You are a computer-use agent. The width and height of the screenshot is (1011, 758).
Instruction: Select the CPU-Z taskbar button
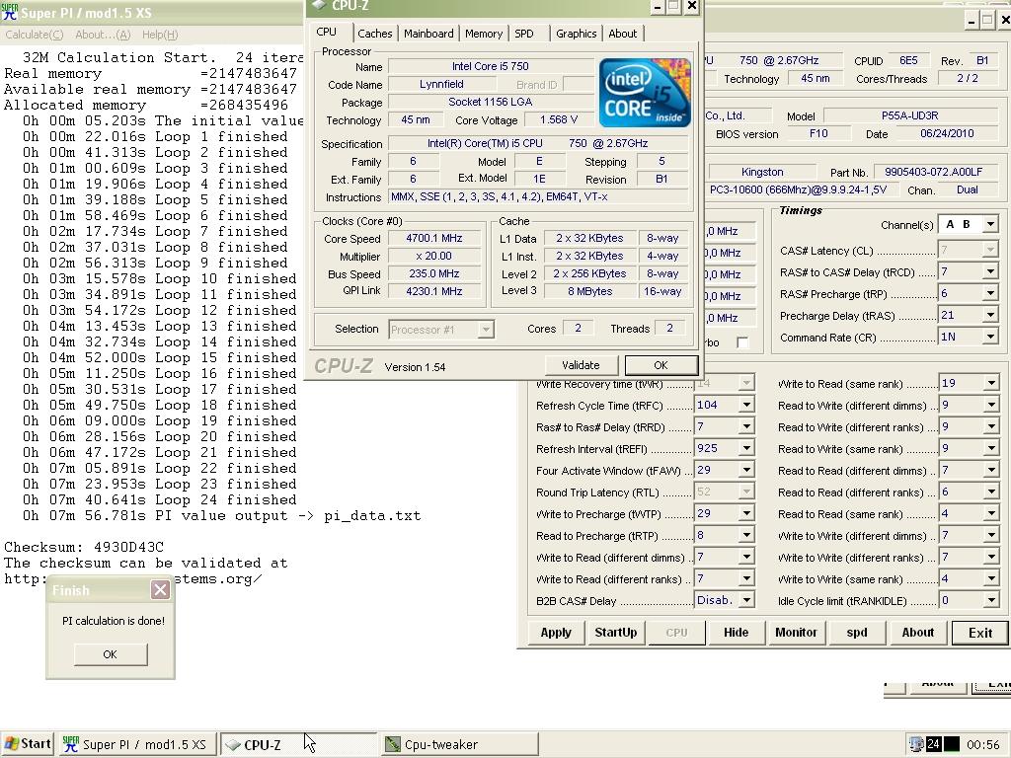pyautogui.click(x=298, y=744)
